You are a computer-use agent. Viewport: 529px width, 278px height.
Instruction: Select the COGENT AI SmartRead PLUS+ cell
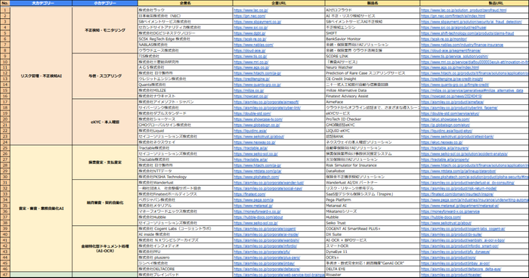373,229
